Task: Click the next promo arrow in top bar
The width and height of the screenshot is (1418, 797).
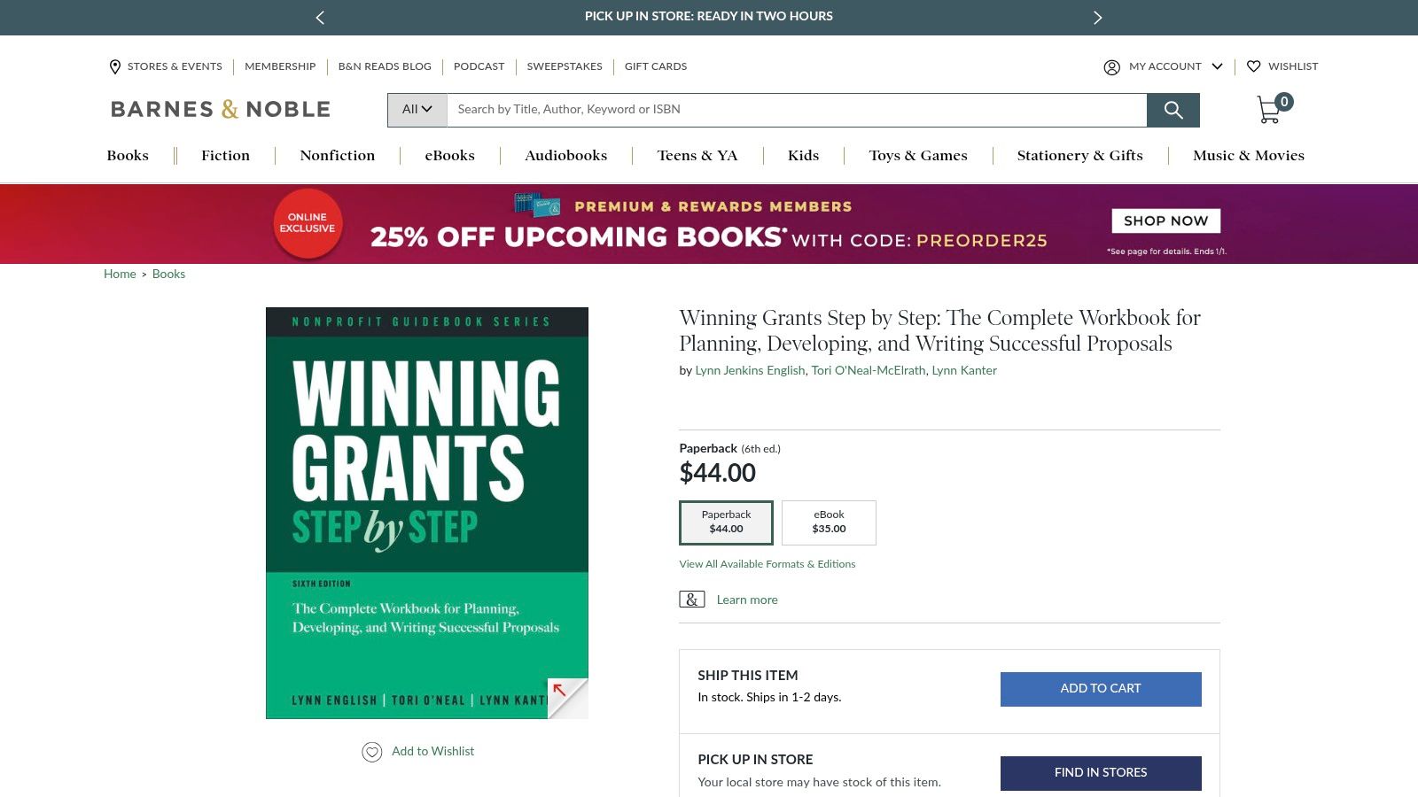Action: point(1097,17)
